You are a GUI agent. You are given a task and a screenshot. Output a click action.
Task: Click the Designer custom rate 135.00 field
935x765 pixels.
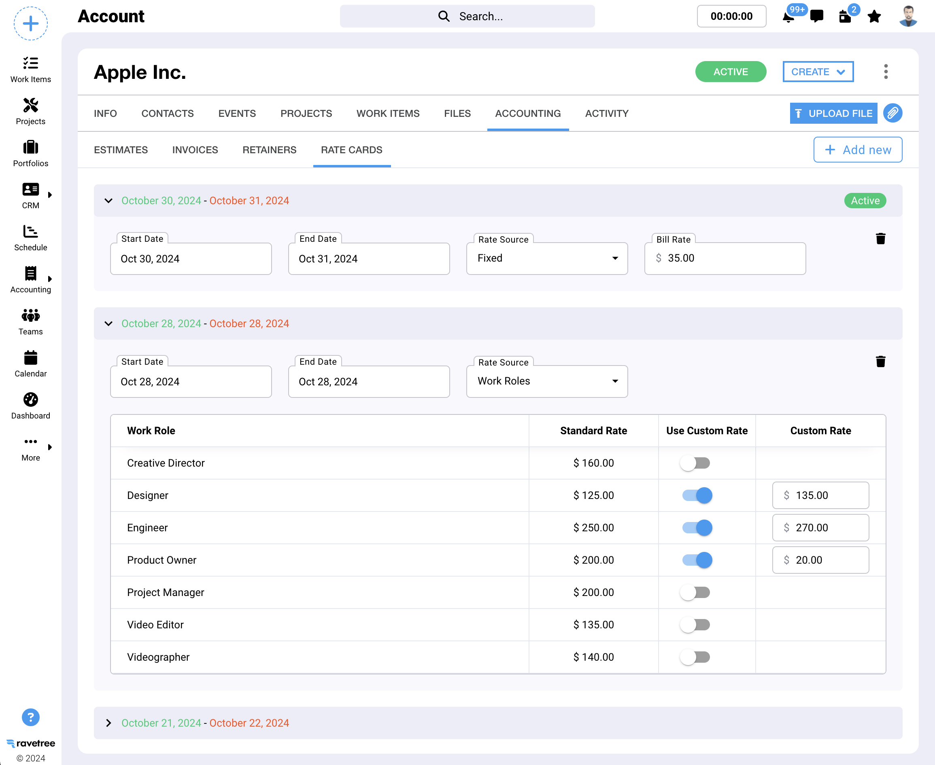coord(820,495)
